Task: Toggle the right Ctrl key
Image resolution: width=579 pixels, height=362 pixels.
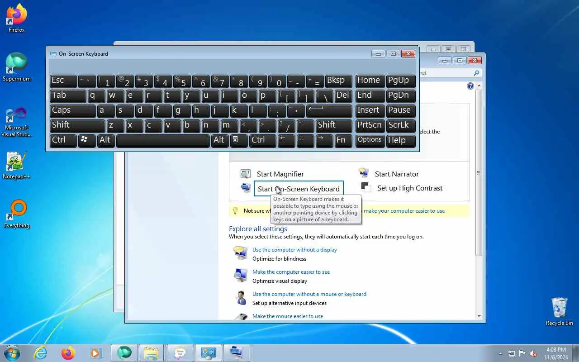Action: [263, 140]
